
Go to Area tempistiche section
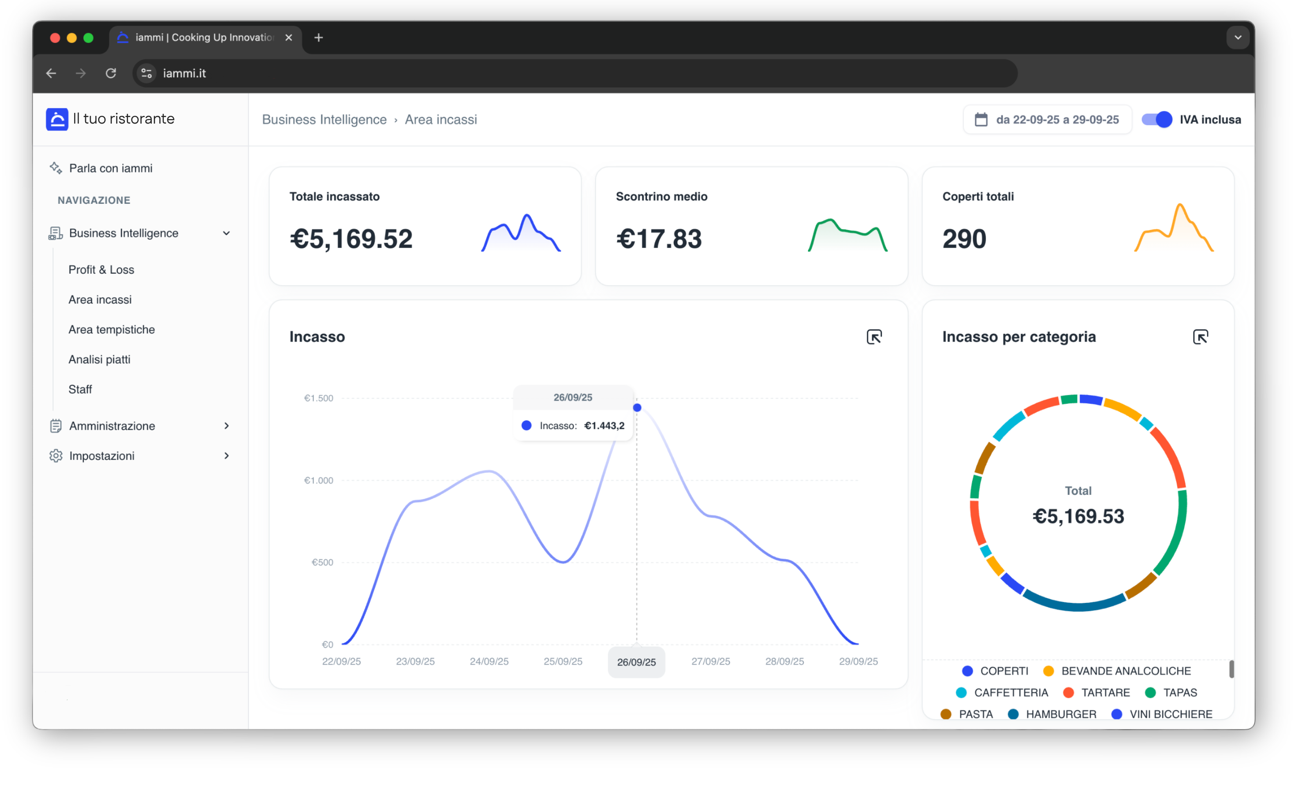point(111,329)
